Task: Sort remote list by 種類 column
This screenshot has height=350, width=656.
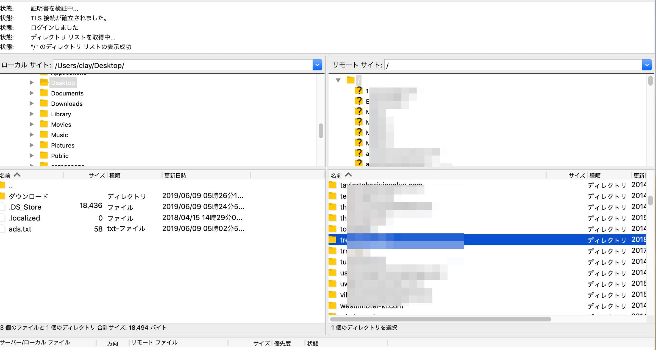Action: tap(595, 176)
